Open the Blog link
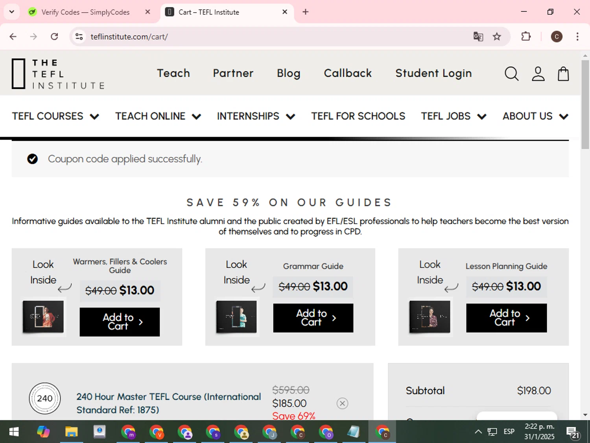The image size is (590, 443). tap(288, 74)
